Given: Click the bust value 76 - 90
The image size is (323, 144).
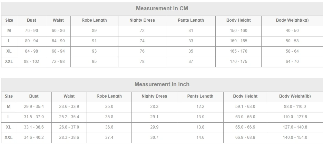Looking at the screenshot, I should pos(31,31).
